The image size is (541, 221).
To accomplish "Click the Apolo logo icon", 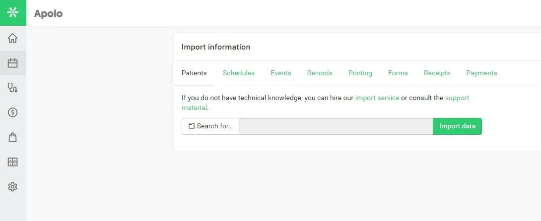I will [13, 13].
